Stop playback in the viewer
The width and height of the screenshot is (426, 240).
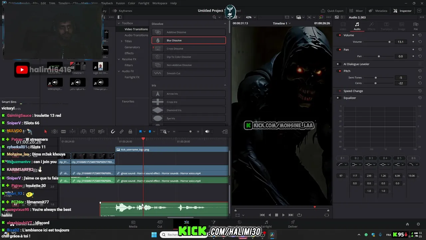tap(276, 215)
